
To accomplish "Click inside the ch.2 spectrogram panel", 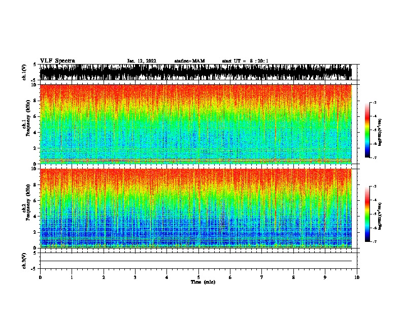I will (196, 208).
